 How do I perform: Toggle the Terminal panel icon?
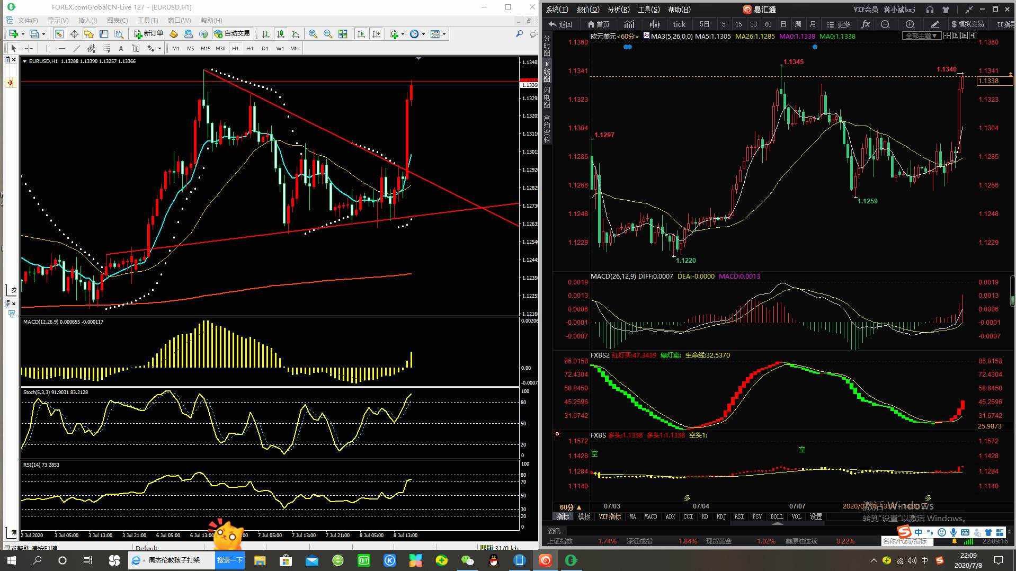click(104, 34)
